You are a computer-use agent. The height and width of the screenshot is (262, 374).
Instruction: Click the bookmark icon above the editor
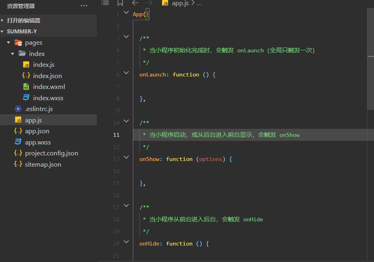click(x=120, y=3)
